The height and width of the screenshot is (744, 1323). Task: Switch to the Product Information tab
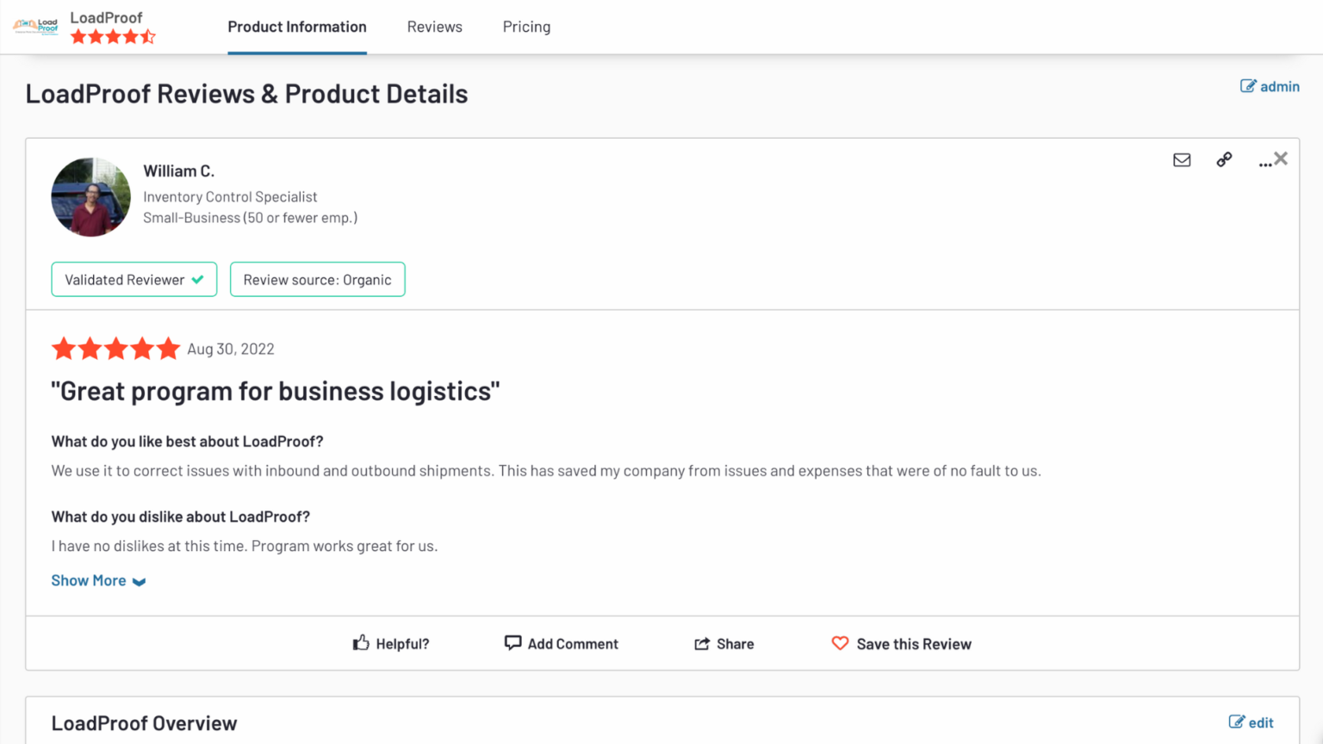point(297,27)
